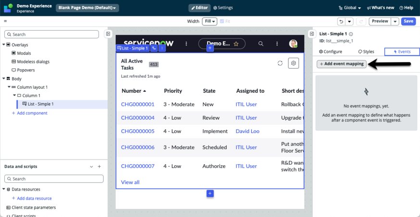Toggle the Fit checkbox

(222, 22)
